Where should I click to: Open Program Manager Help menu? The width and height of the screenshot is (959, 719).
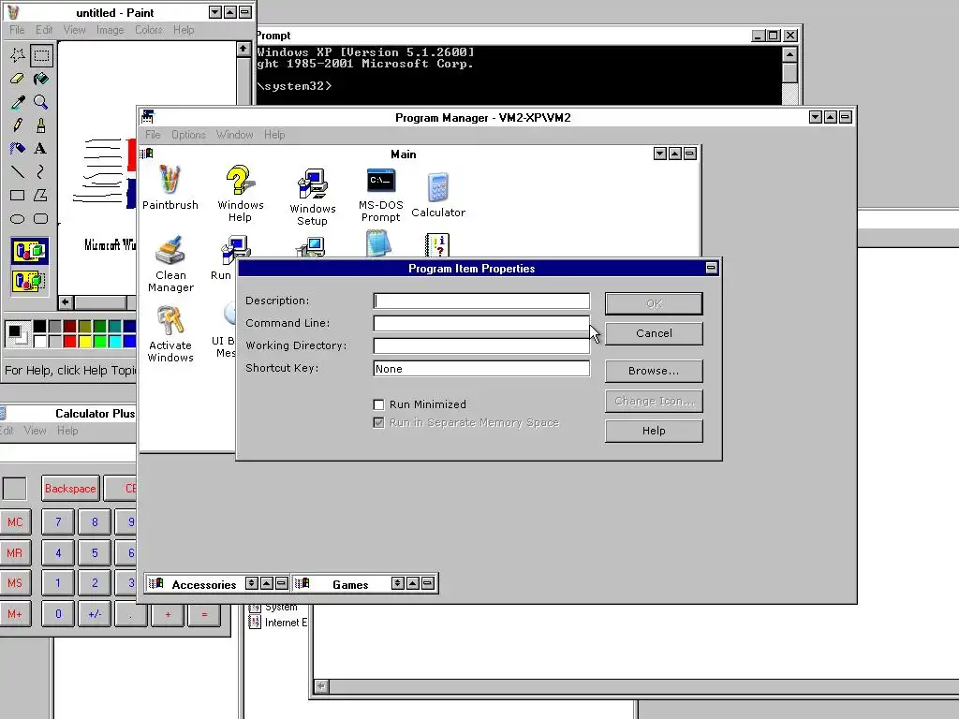[x=274, y=135]
